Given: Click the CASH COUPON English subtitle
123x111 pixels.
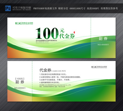Looking at the screenshot, I should [59, 71].
